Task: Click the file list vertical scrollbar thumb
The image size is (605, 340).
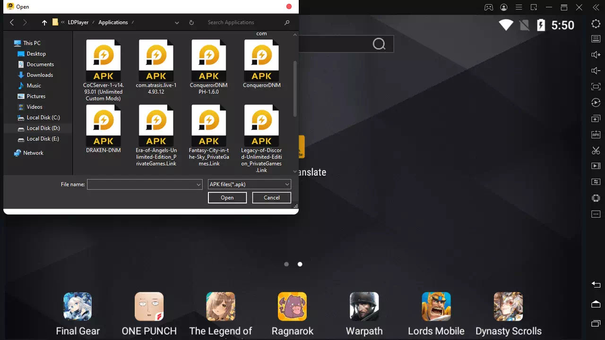Action: pos(295,89)
